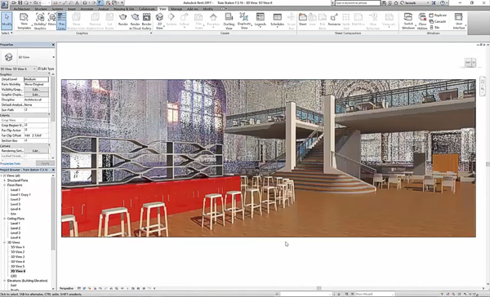The height and width of the screenshot is (297, 490).
Task: Click Edit button for Graphic Display Options
Action: pos(36,95)
